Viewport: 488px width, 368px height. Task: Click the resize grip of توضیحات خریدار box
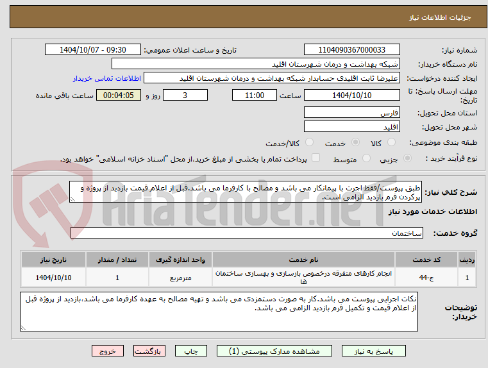click(x=23, y=328)
